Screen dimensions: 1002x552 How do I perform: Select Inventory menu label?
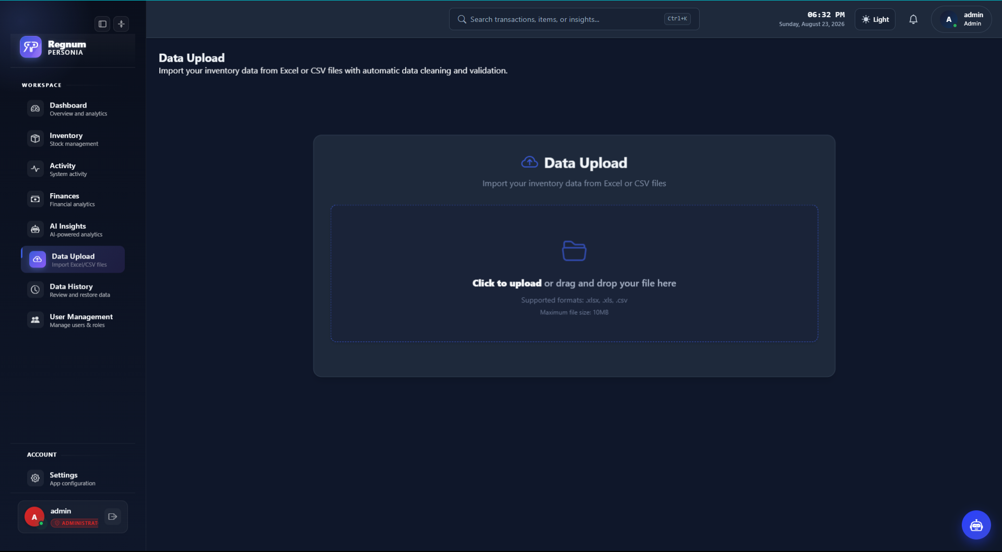(x=66, y=136)
